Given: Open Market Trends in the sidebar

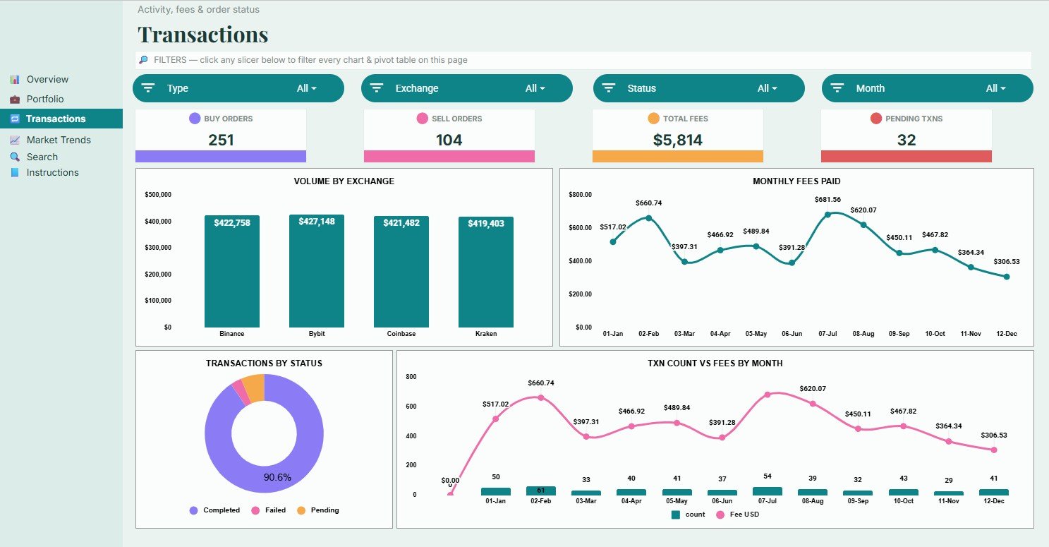Looking at the screenshot, I should tap(59, 140).
